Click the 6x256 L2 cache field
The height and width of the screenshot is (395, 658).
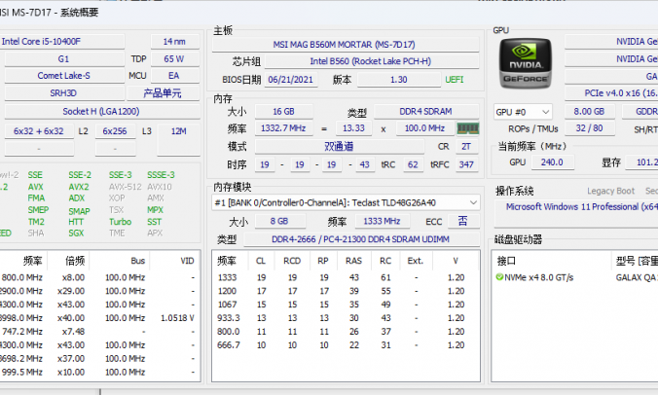[x=115, y=131]
